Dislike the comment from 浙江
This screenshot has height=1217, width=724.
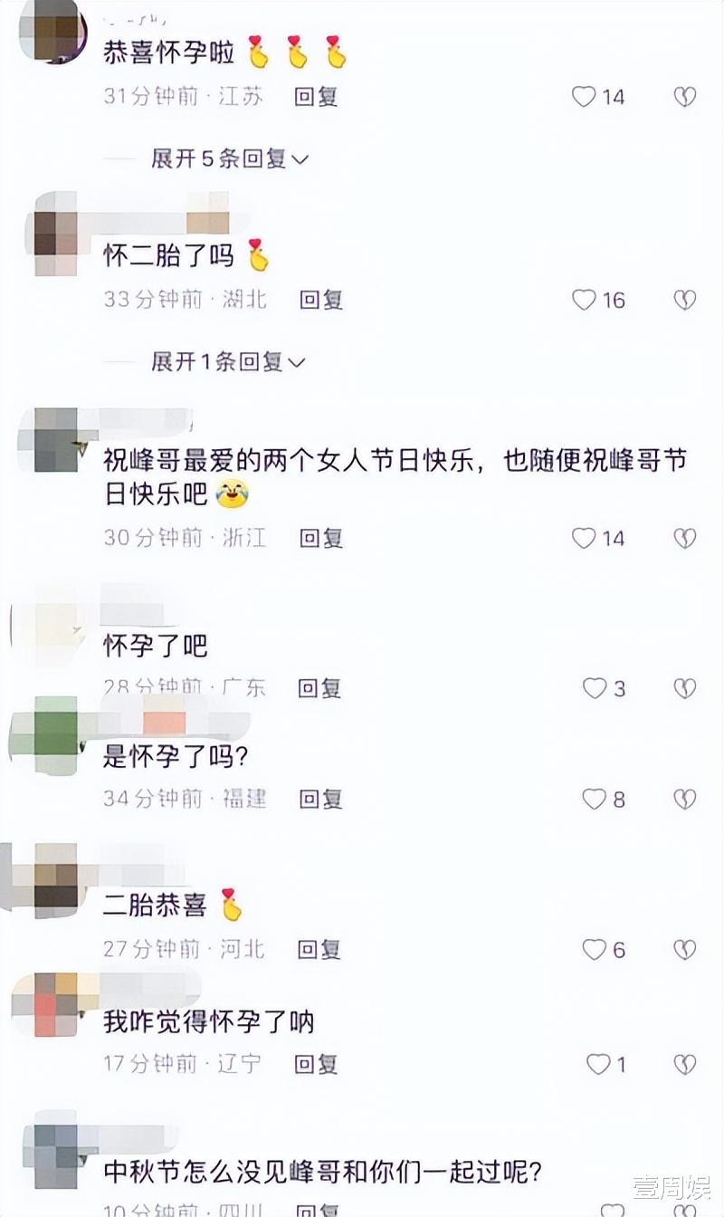pos(685,538)
